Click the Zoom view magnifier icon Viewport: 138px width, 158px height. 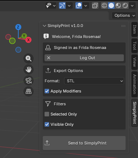[29, 59]
